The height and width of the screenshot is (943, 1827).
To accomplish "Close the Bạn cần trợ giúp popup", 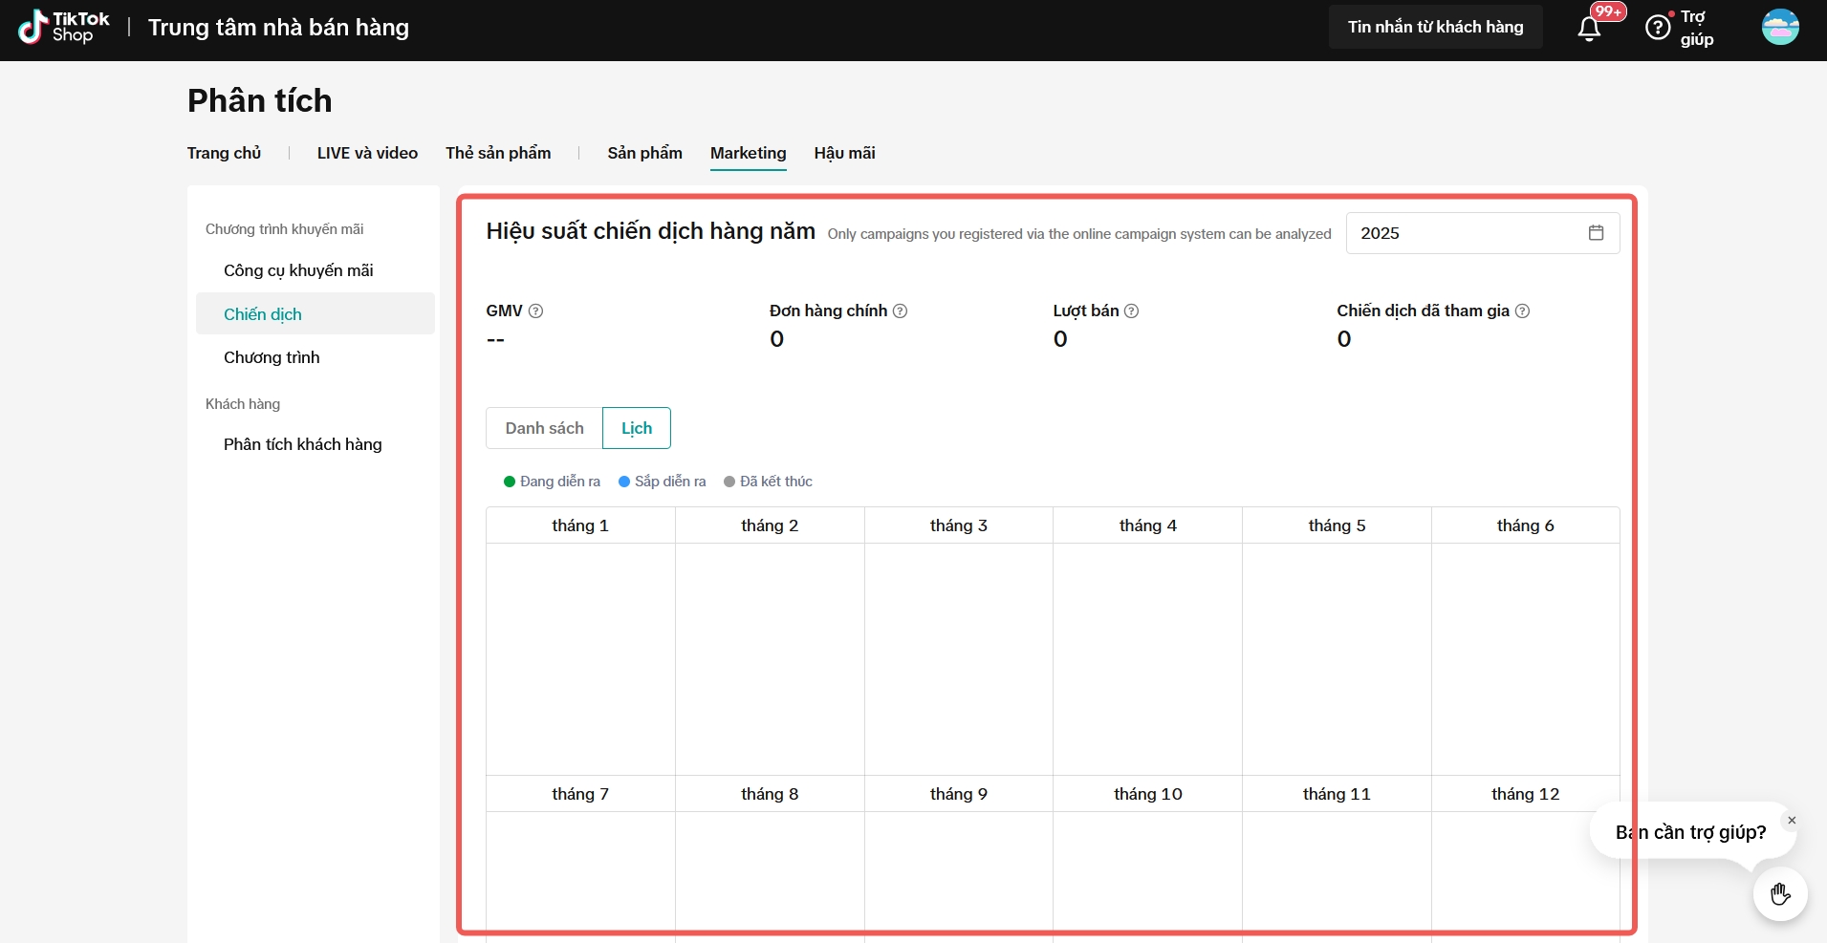I will [x=1792, y=820].
